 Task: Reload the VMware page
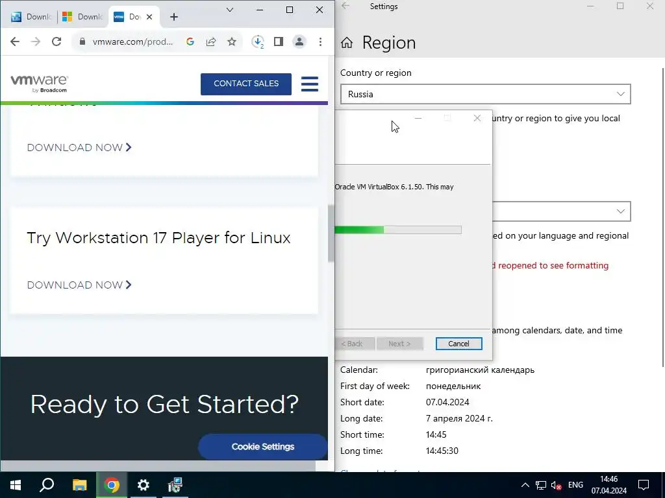click(x=56, y=41)
